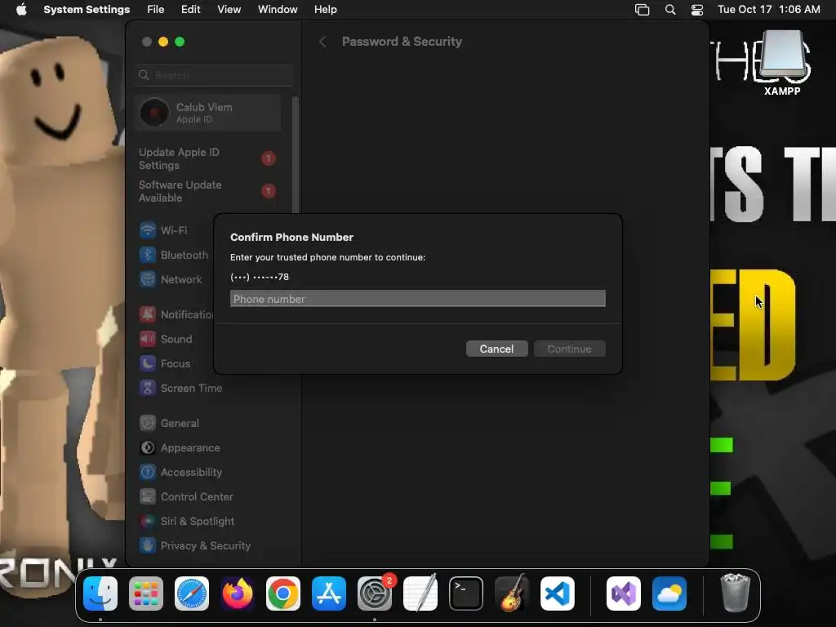Open the Apple menu
The height and width of the screenshot is (627, 836).
pos(21,10)
